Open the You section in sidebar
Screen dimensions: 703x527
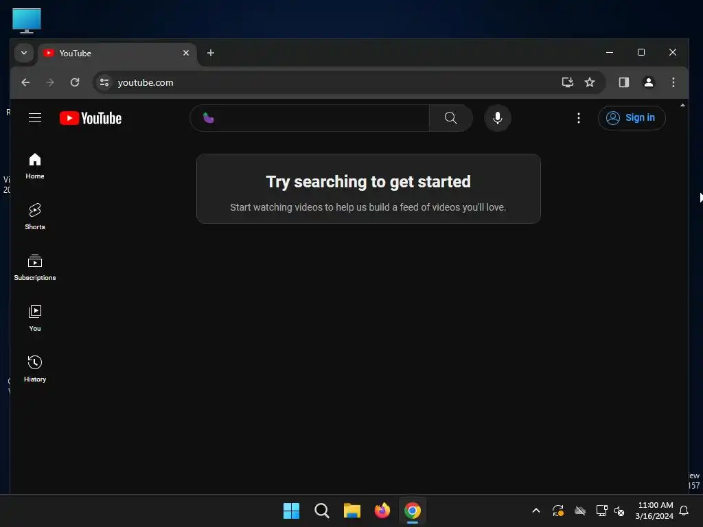point(35,318)
